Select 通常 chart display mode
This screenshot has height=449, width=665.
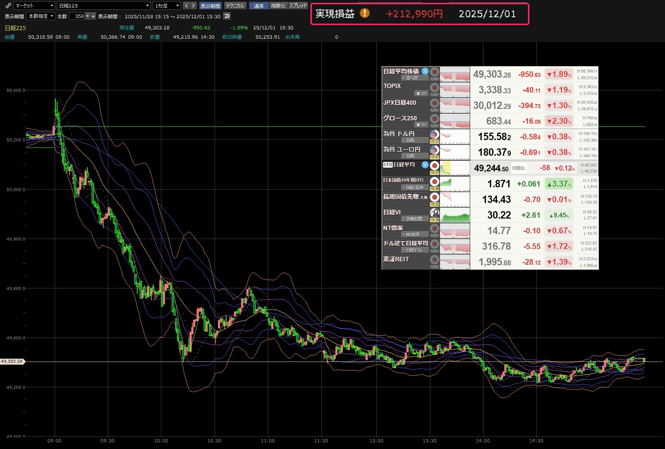258,6
